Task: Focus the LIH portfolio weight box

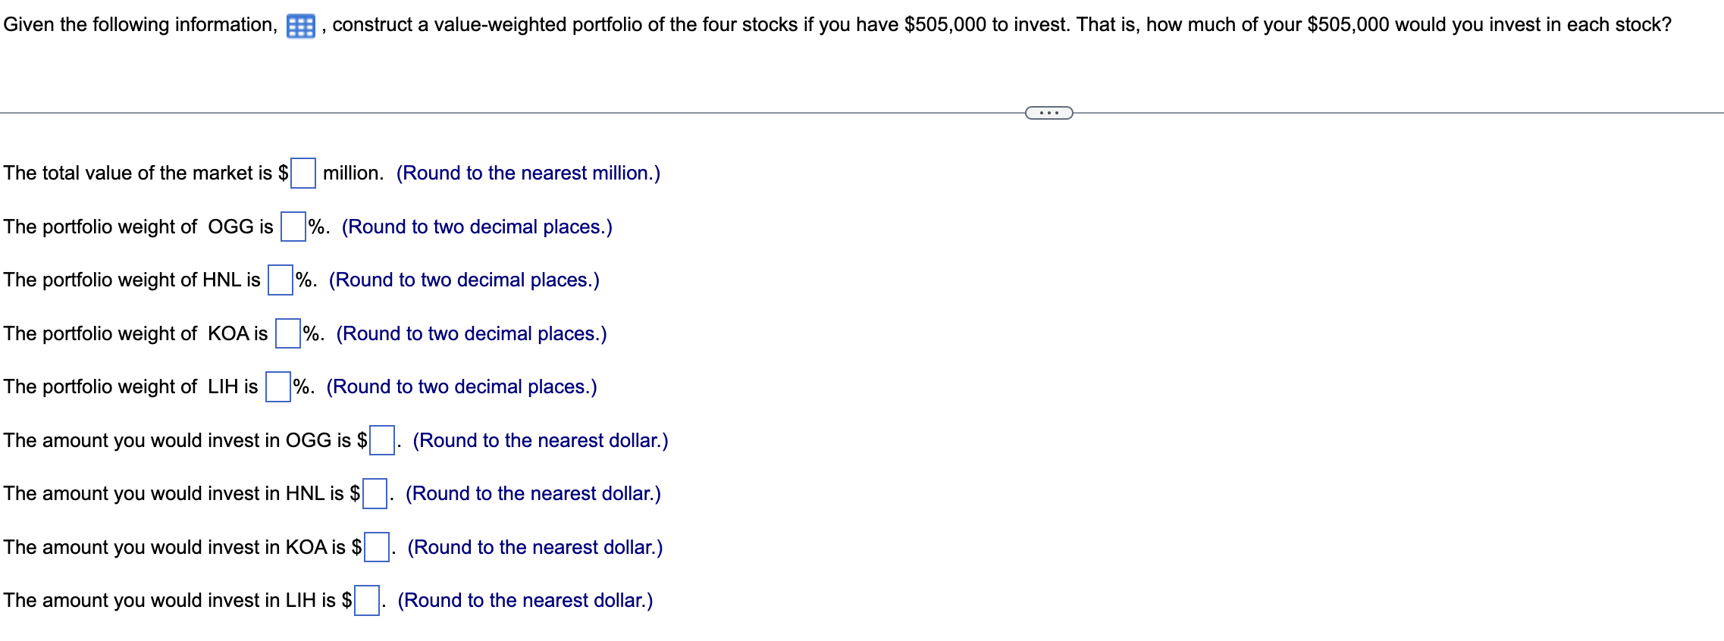Action: (278, 386)
